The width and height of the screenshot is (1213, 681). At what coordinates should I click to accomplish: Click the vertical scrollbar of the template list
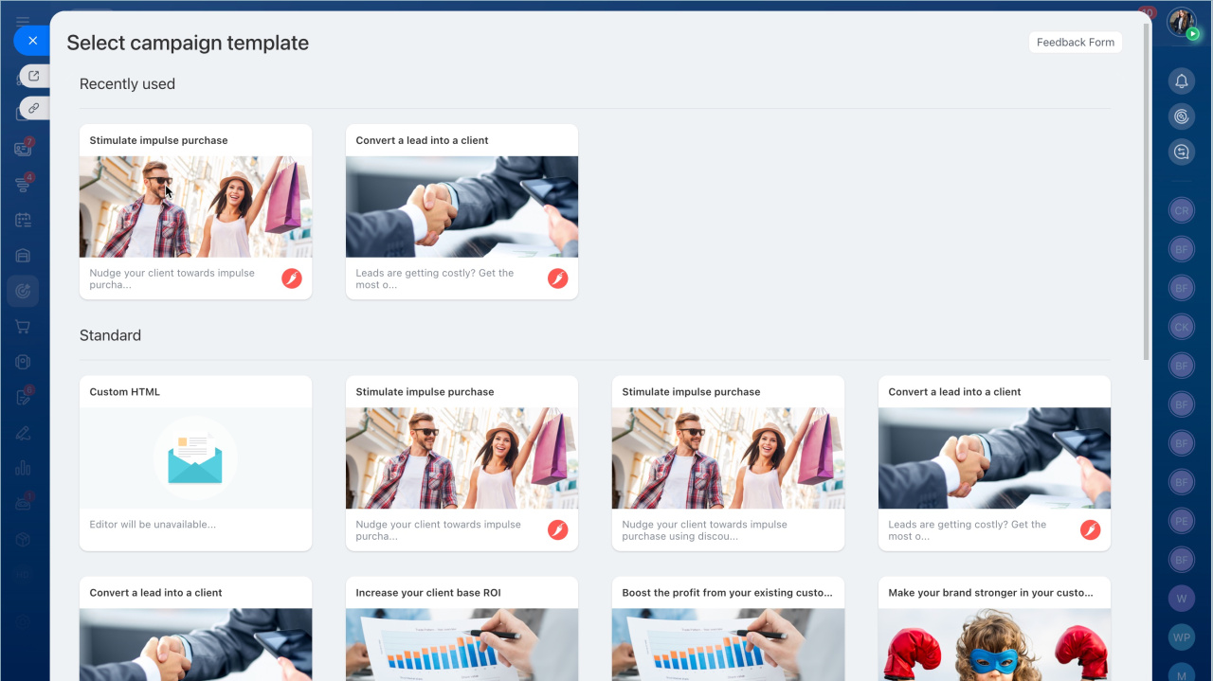click(1146, 189)
